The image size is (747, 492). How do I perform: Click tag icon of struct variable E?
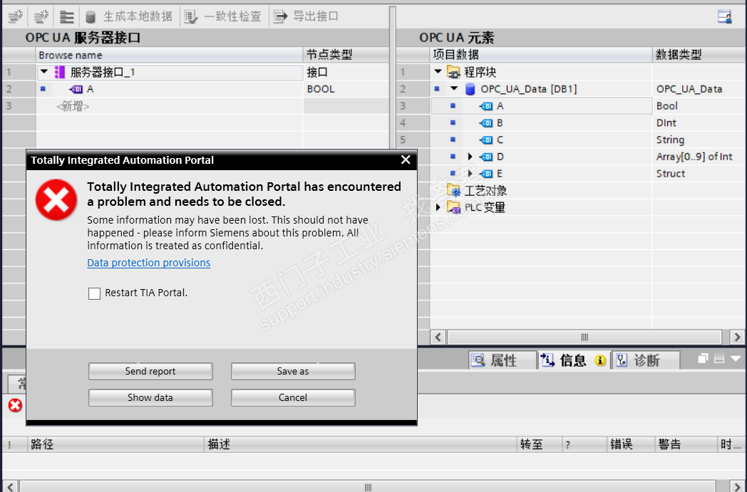coord(486,174)
